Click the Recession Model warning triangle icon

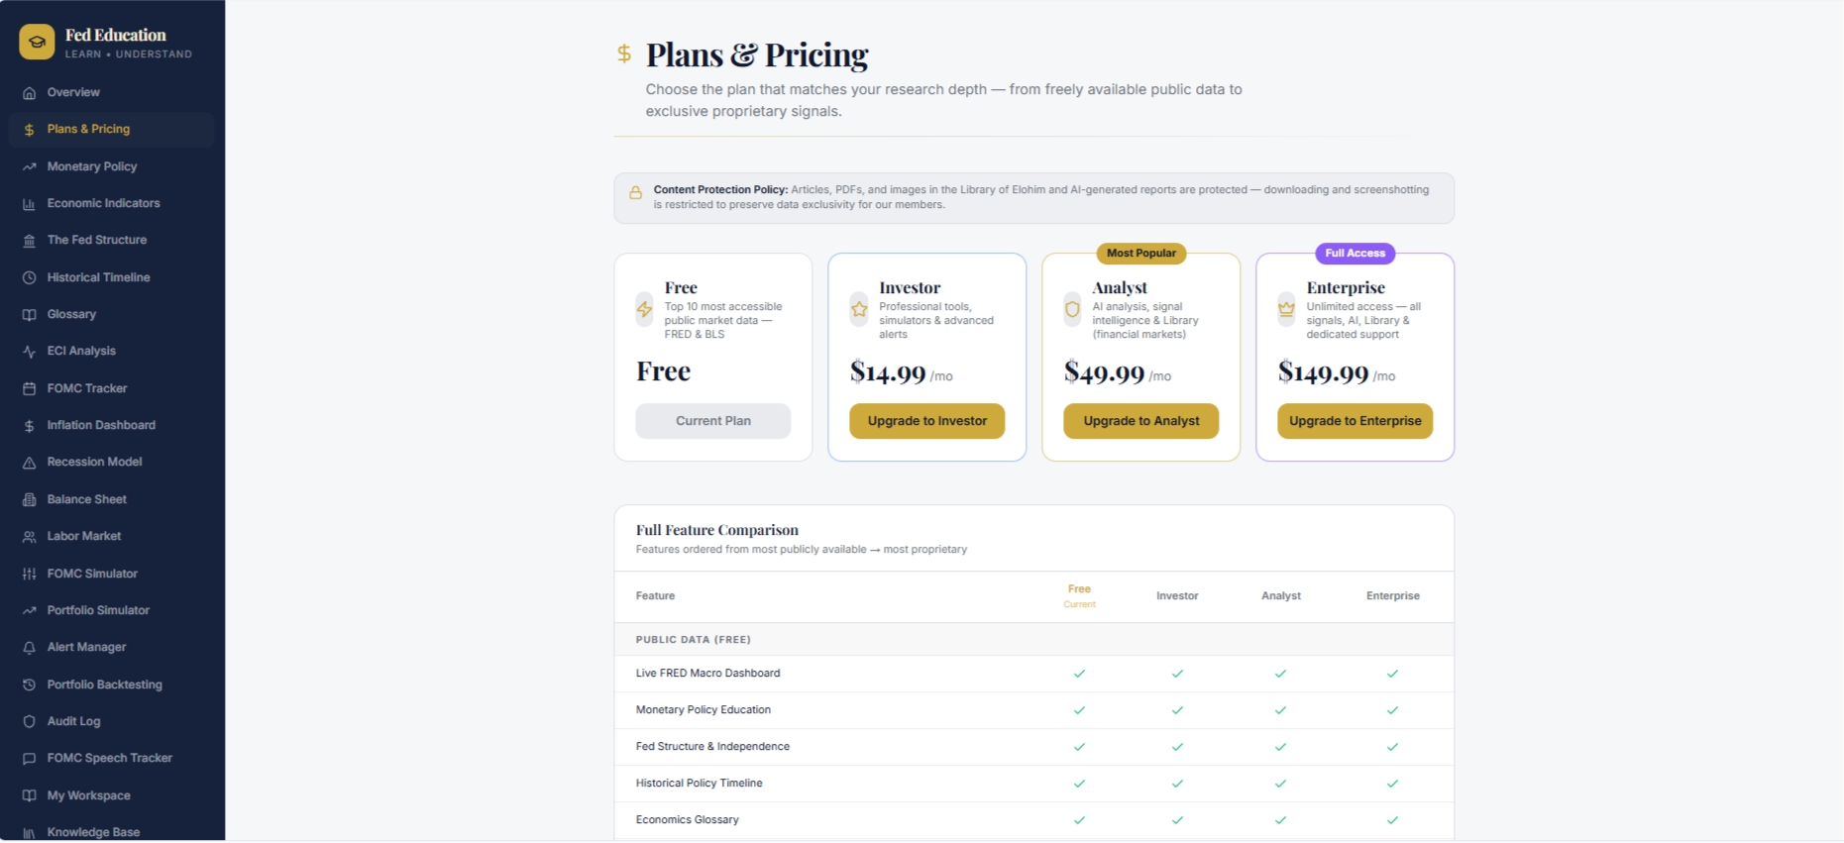point(29,463)
